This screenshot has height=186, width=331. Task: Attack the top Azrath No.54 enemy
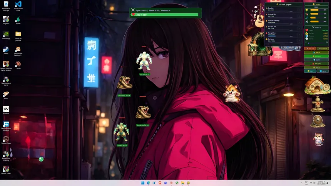(x=144, y=61)
